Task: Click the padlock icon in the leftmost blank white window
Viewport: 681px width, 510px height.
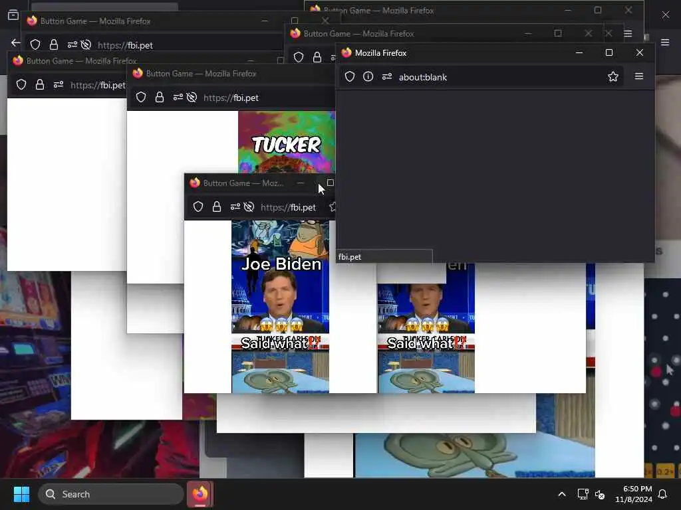Action: 39,84
